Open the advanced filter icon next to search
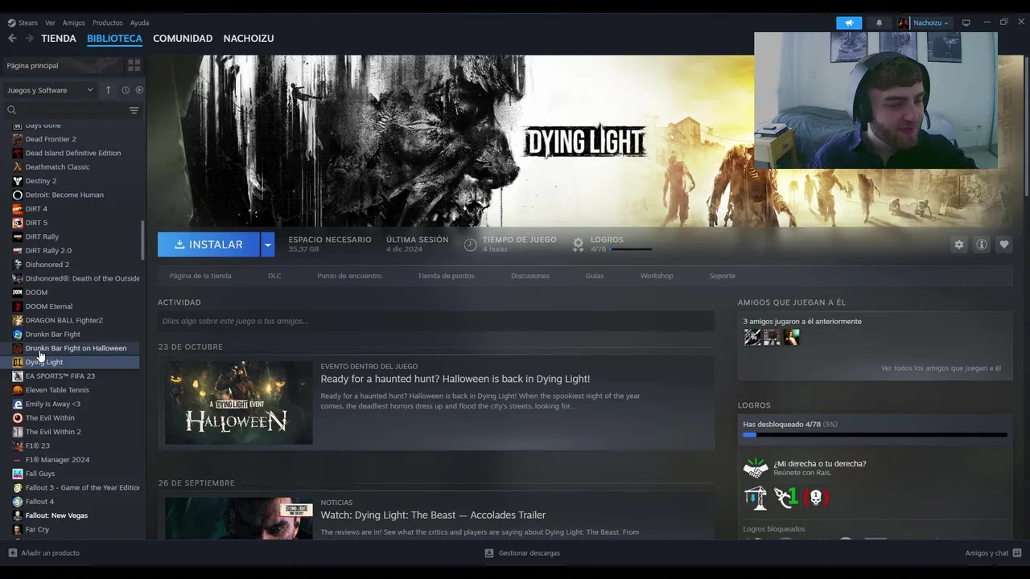Viewport: 1030px width, 579px height. click(x=134, y=110)
